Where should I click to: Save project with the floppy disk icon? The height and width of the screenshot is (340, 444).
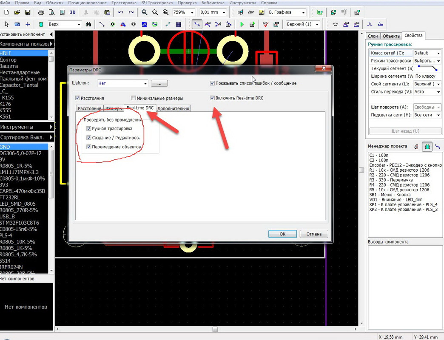(x=28, y=12)
